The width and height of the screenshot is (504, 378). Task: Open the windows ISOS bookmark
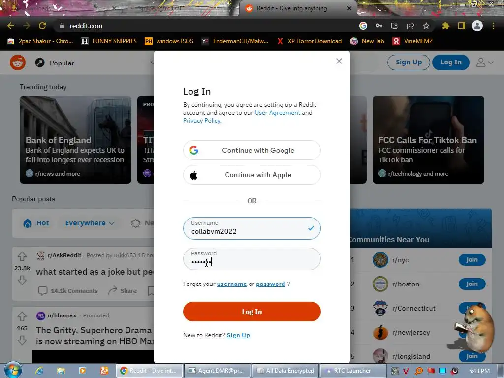click(x=169, y=41)
